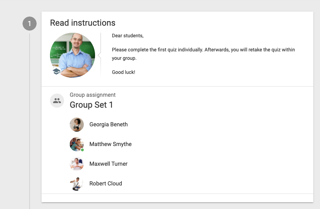Open the teacher's profile photo
Image resolution: width=320 pixels, height=209 pixels.
pos(73,55)
